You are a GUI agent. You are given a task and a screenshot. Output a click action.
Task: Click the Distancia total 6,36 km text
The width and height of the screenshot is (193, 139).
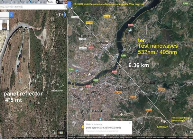[x=101, y=127]
